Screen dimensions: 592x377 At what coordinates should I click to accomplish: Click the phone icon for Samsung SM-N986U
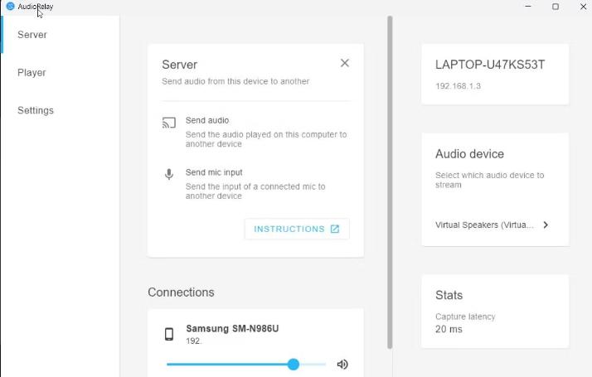[169, 334]
